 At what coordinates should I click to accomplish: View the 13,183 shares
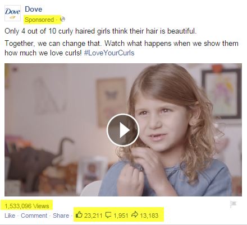(149, 215)
